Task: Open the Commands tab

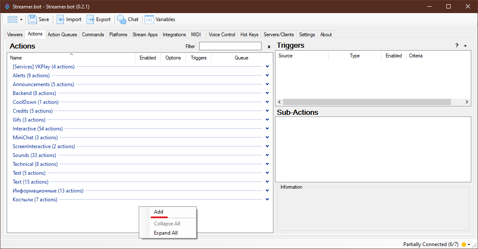Action: (x=93, y=35)
